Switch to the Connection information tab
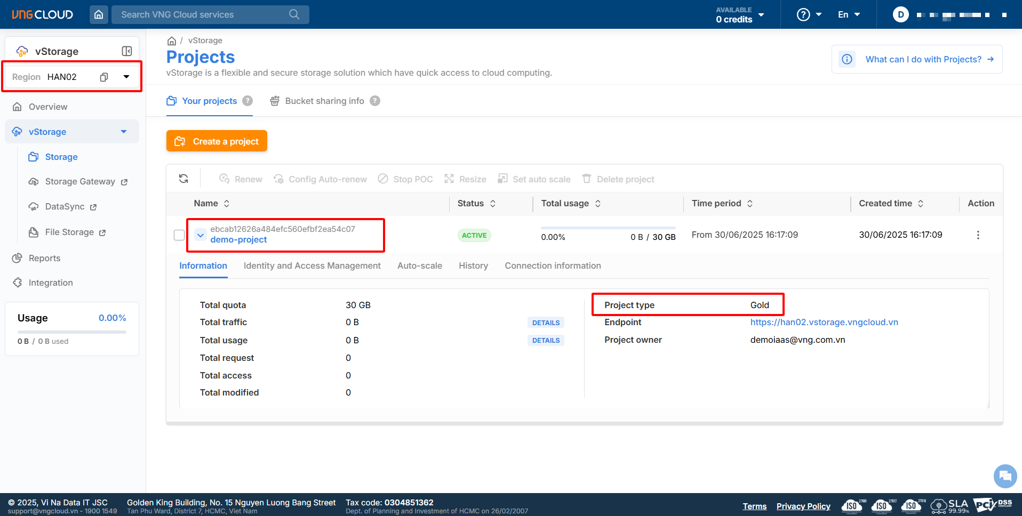This screenshot has height=516, width=1022. (553, 265)
